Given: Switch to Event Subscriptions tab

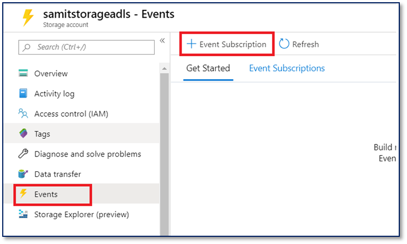Looking at the screenshot, I should point(287,68).
